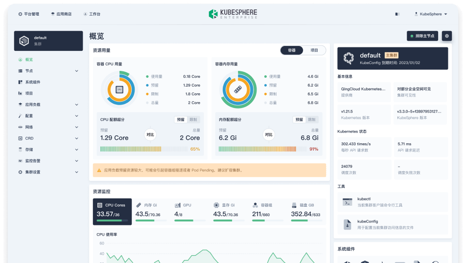This screenshot has height=263, width=466.
Task: Open the KubeSphere user dropdown
Action: click(431, 14)
